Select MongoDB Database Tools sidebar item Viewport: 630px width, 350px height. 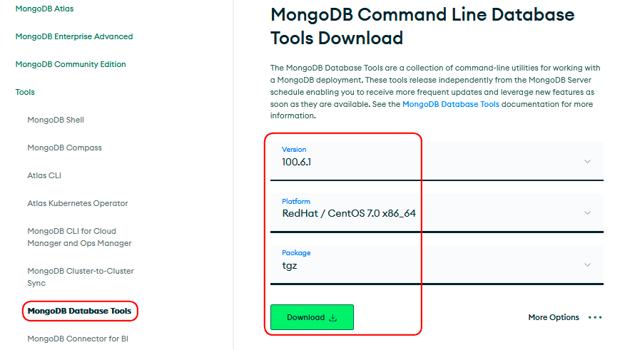click(x=79, y=311)
